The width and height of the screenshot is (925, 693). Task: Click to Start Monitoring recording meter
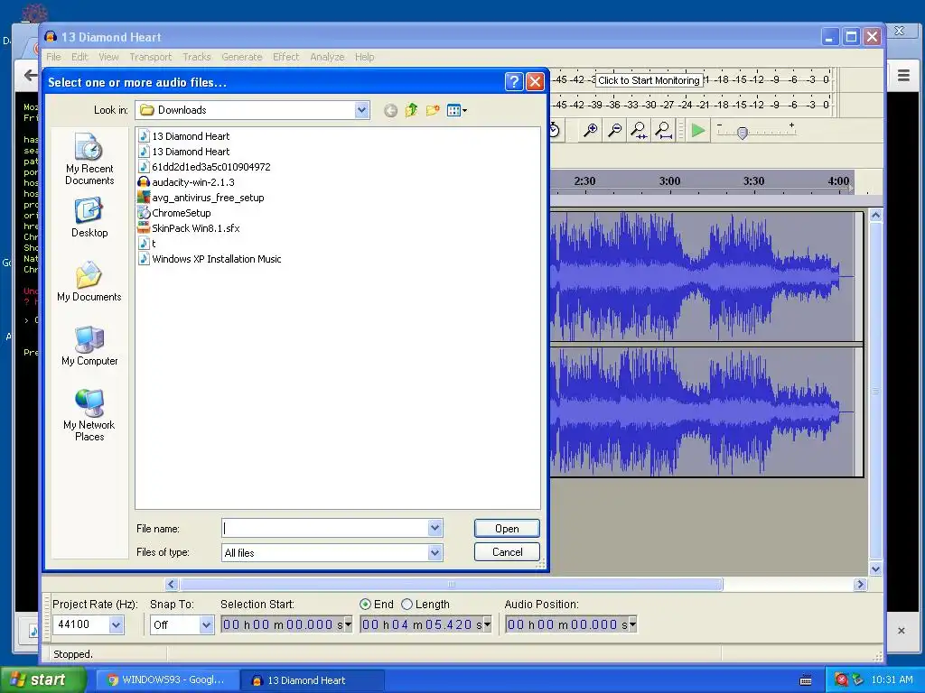click(x=649, y=80)
